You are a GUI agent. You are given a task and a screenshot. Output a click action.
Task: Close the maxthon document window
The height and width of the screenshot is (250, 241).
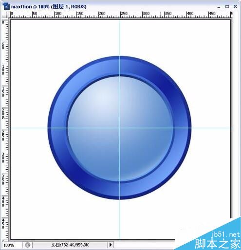235,6
